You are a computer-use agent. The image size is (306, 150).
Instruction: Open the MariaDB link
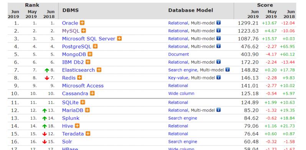pyautogui.click(x=73, y=110)
